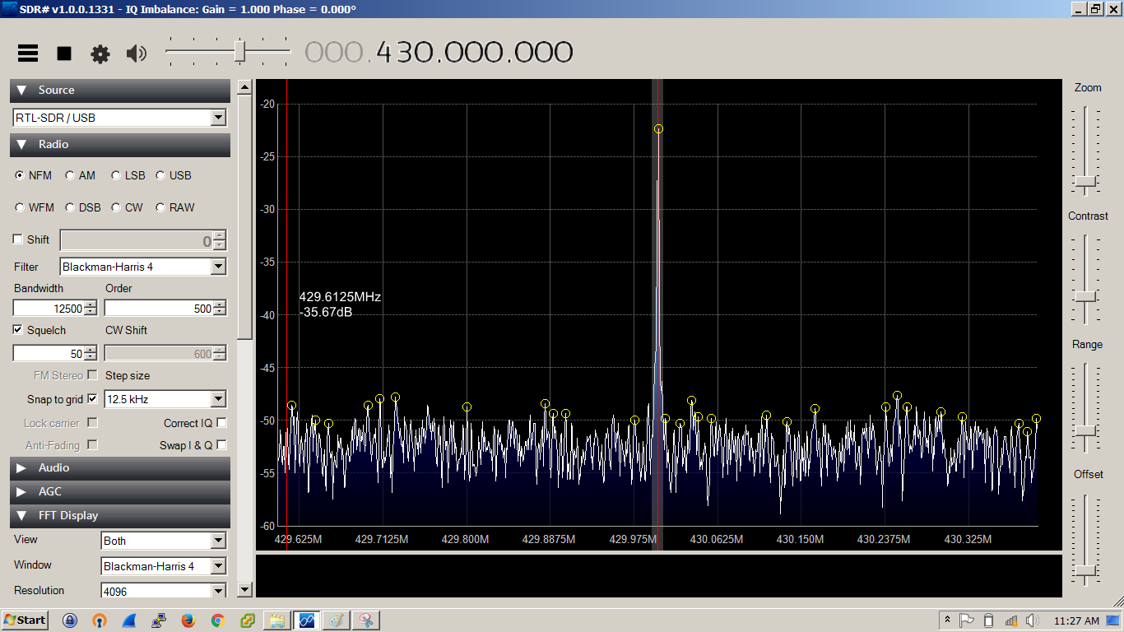Viewport: 1124px width, 632px height.
Task: Open the hamburger menu icon
Action: click(x=28, y=53)
